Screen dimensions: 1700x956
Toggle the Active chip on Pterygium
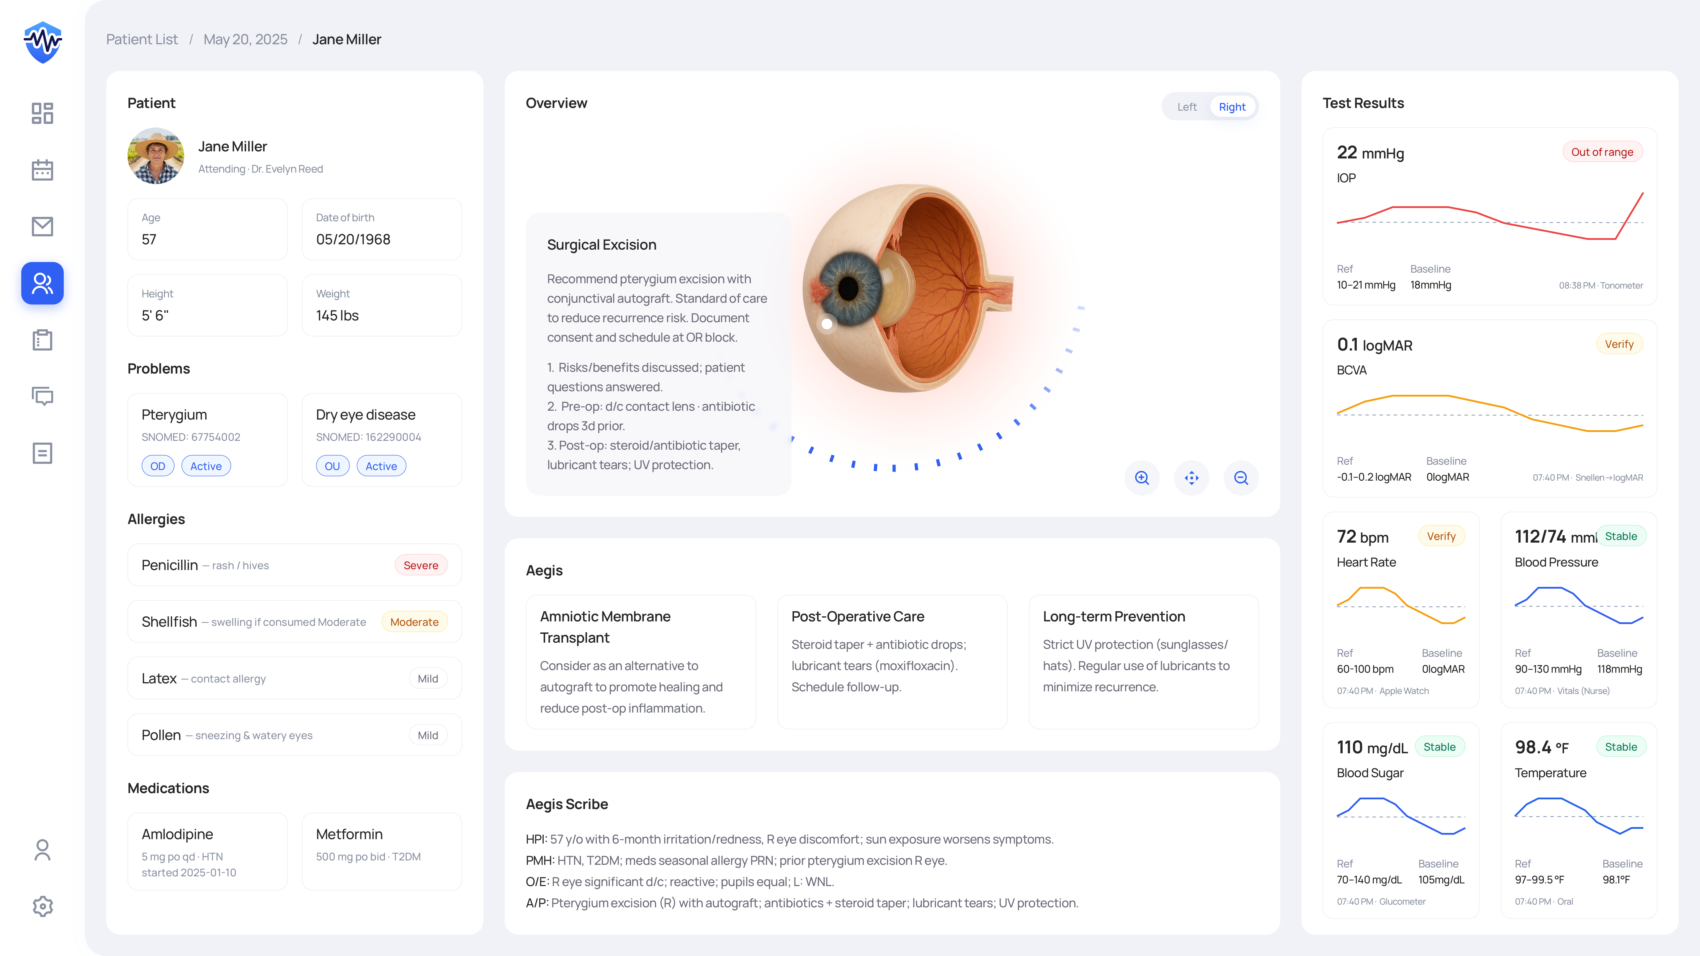(x=206, y=466)
